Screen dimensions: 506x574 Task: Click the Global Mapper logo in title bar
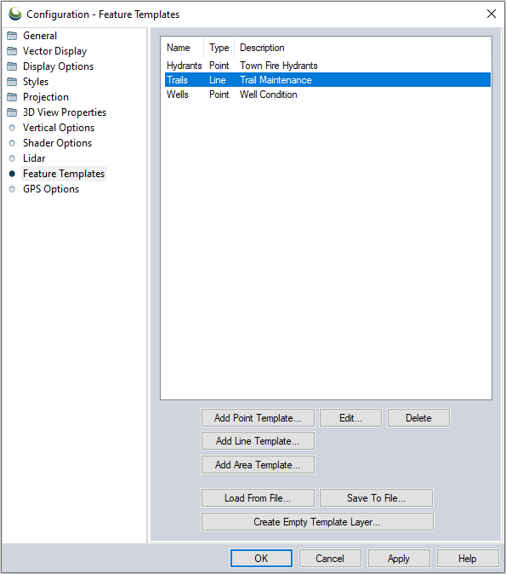pos(15,14)
